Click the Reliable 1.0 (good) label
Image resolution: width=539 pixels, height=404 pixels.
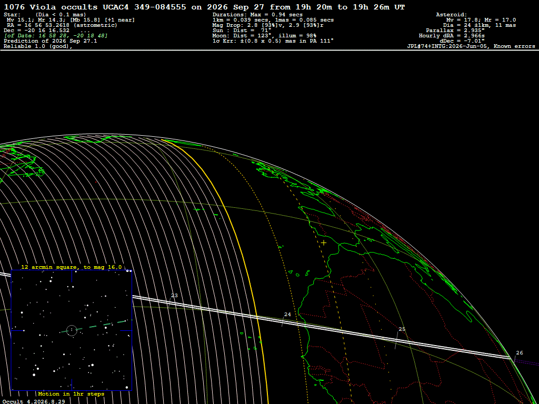pyautogui.click(x=38, y=46)
